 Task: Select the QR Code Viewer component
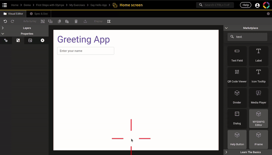[237, 76]
